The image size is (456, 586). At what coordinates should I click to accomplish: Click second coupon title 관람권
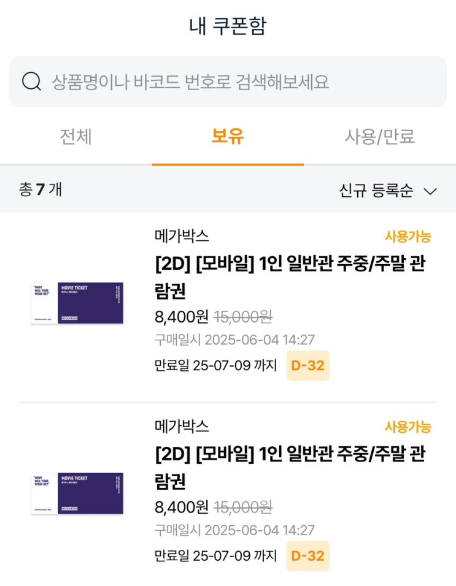point(290,467)
